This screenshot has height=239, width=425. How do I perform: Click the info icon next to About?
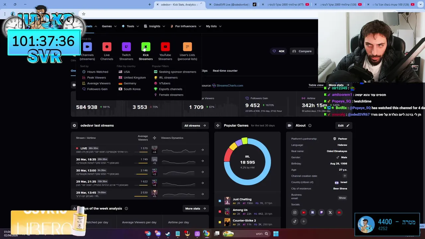(310, 125)
